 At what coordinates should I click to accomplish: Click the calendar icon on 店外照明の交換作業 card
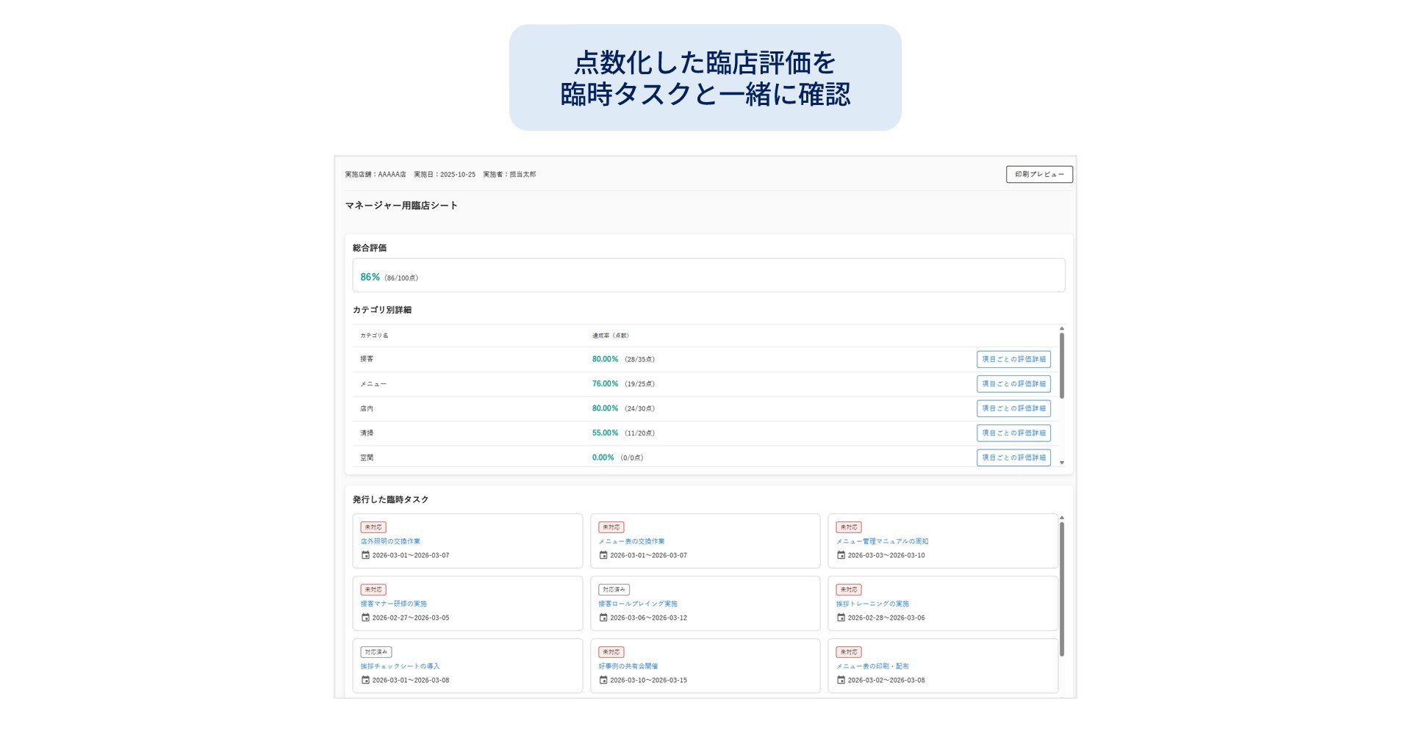tap(365, 556)
